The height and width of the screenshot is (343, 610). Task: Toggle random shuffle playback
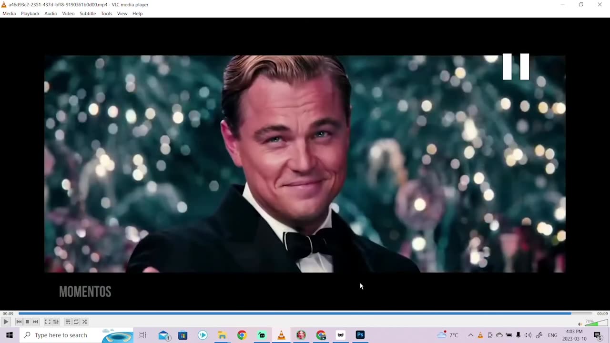point(84,322)
